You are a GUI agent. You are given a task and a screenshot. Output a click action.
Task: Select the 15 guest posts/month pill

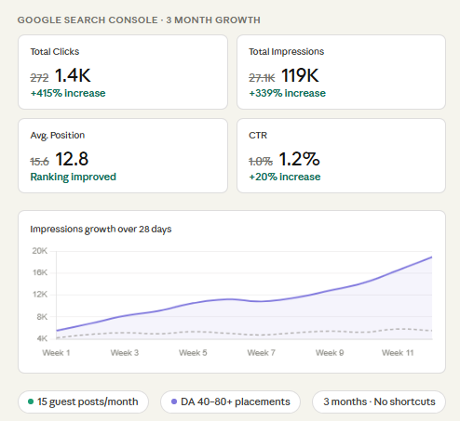coord(83,401)
